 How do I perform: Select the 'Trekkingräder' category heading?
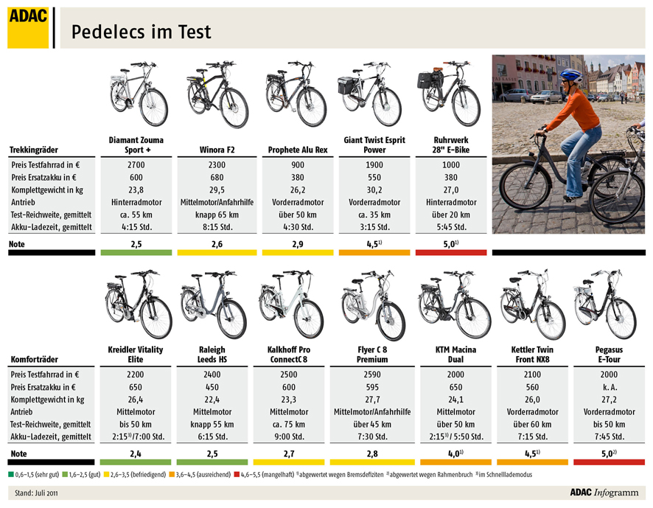(x=34, y=150)
